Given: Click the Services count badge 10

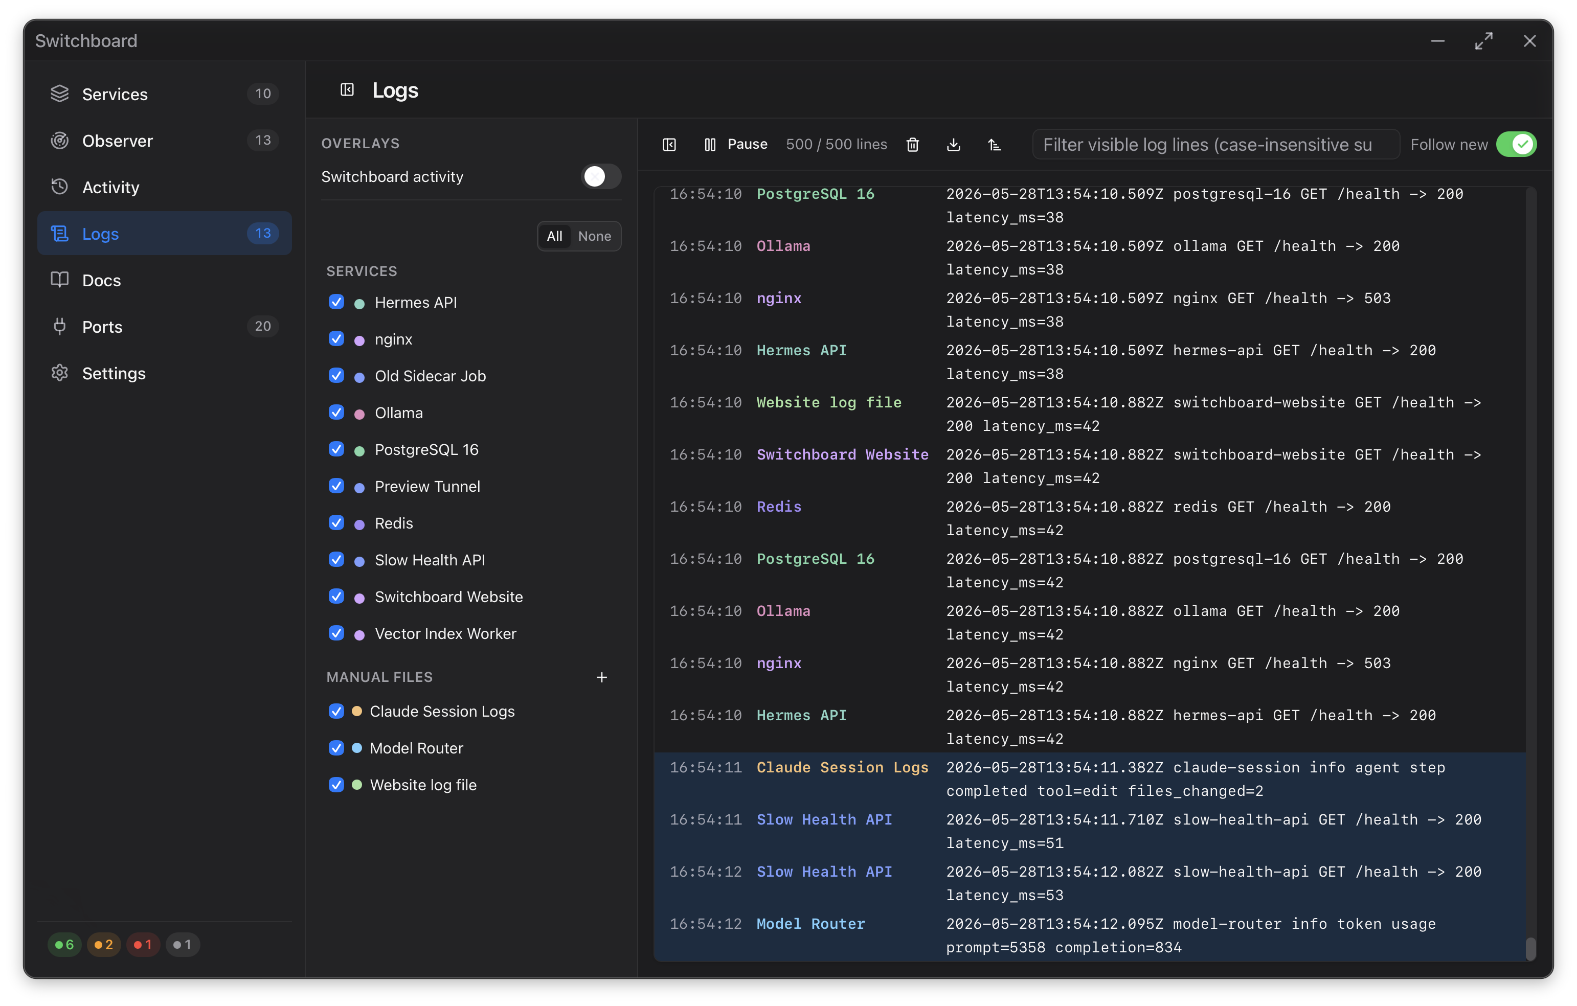Looking at the screenshot, I should pos(263,94).
